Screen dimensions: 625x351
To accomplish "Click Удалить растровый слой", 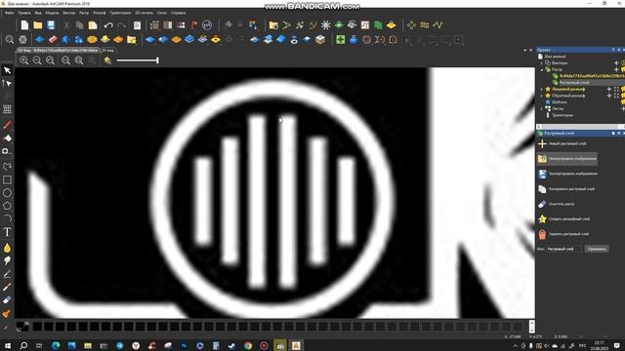I will (x=563, y=234).
